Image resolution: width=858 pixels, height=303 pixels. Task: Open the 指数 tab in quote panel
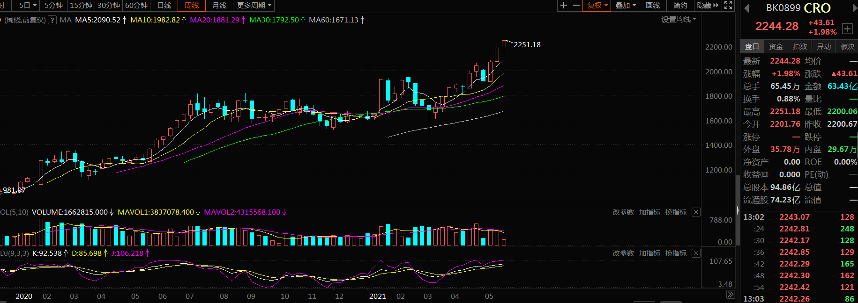800,46
